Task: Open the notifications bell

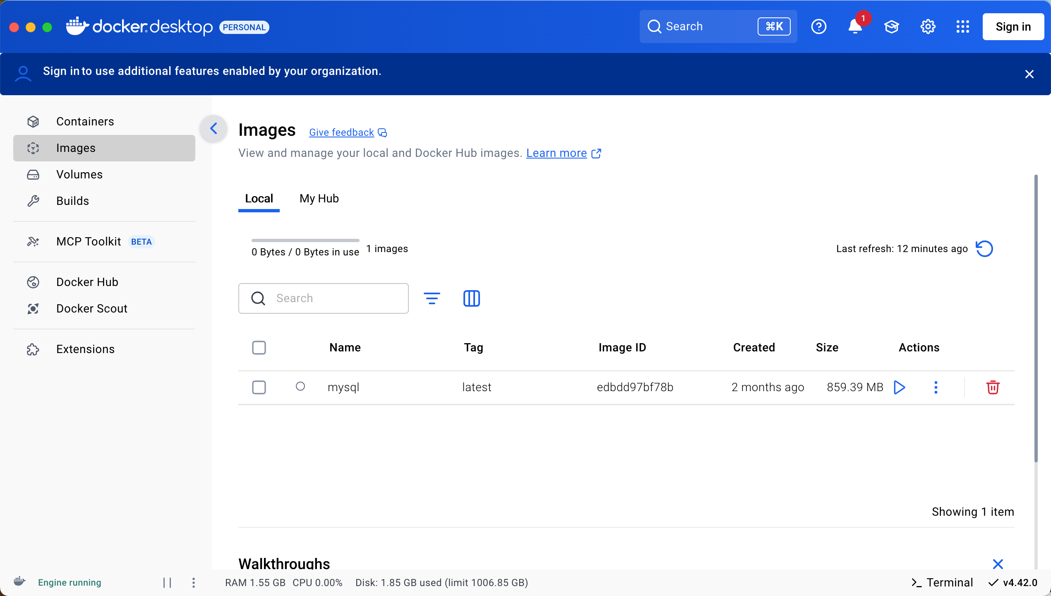Action: click(x=855, y=27)
